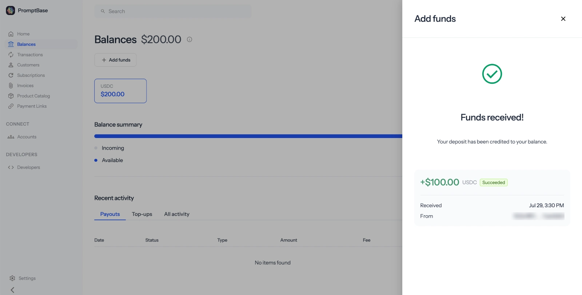Click the Fee column header
This screenshot has height=295, width=582.
367,240
